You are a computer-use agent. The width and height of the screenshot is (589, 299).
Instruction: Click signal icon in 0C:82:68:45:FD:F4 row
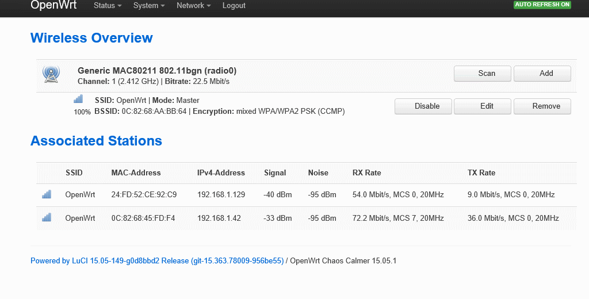pyautogui.click(x=47, y=217)
